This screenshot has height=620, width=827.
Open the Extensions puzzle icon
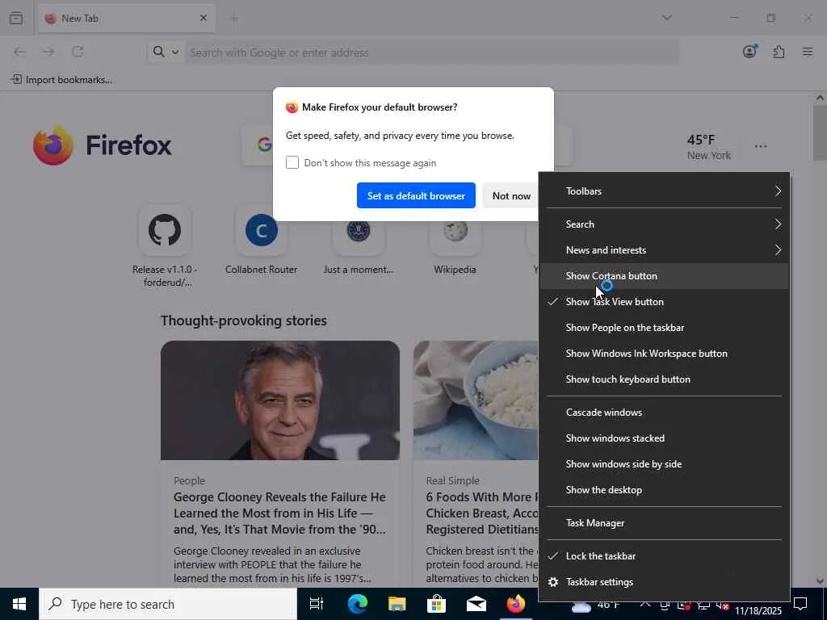tap(779, 52)
